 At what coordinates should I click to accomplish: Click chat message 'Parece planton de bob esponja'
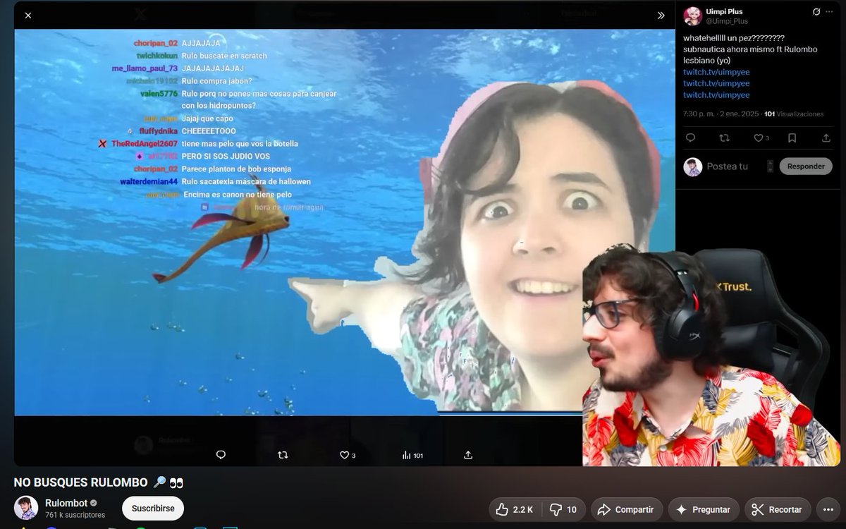pyautogui.click(x=236, y=169)
